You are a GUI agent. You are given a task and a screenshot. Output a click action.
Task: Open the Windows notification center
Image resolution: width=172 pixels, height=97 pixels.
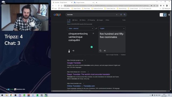pos(169,95)
